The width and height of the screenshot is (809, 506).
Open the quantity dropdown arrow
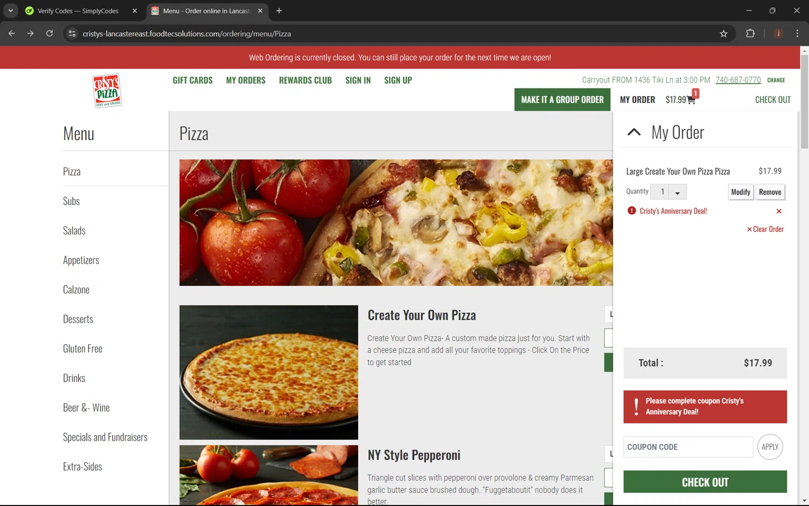click(677, 192)
